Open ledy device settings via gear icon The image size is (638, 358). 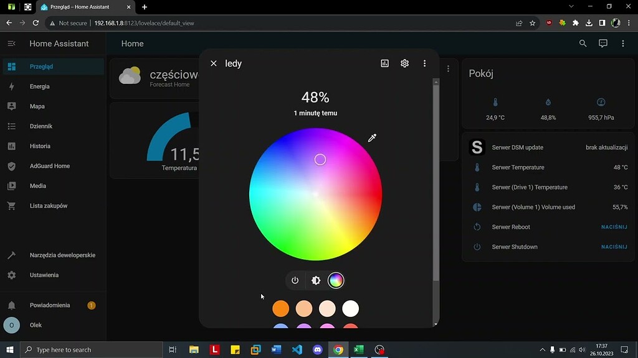pos(404,63)
